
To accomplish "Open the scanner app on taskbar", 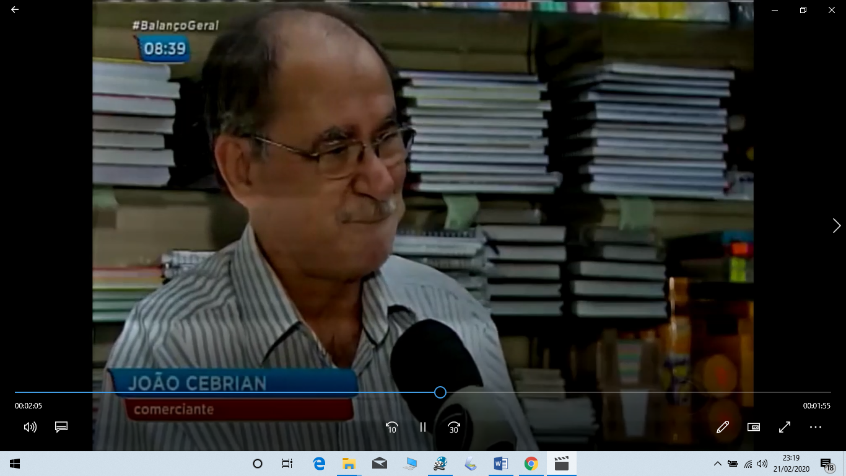I will coord(471,464).
